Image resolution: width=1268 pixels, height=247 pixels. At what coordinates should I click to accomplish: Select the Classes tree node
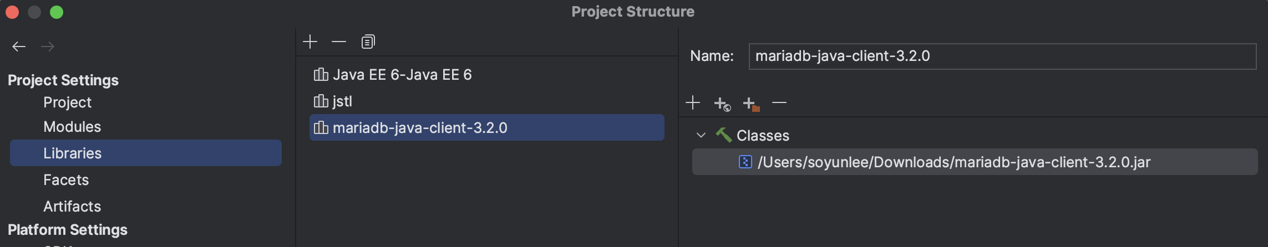pos(763,135)
